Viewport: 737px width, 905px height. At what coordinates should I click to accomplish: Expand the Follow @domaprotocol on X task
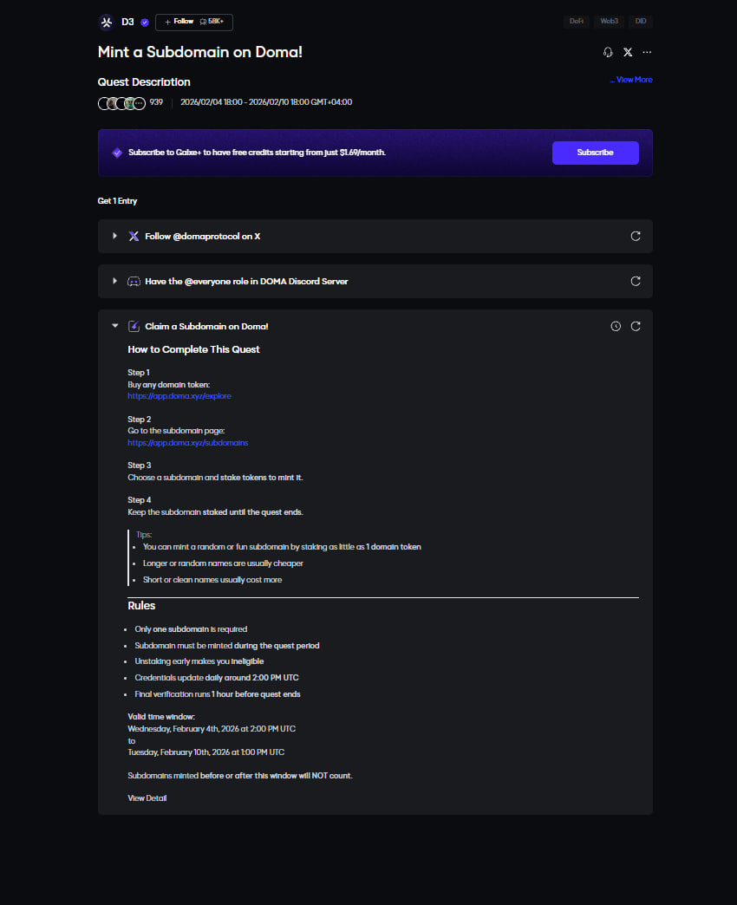114,236
